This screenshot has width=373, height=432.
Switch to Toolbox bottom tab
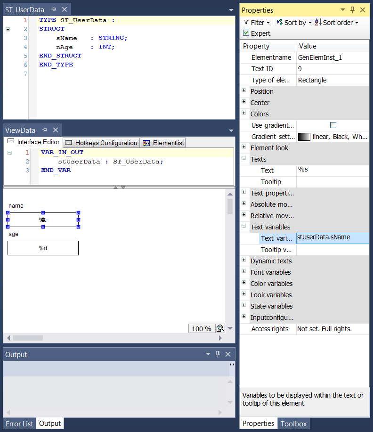(x=294, y=424)
